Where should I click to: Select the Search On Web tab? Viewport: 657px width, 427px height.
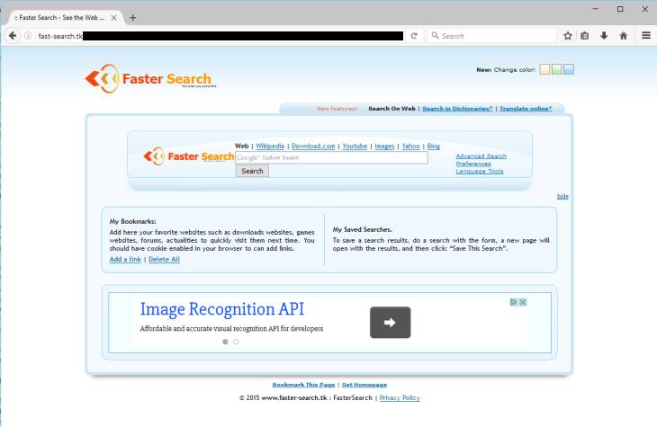coord(391,109)
